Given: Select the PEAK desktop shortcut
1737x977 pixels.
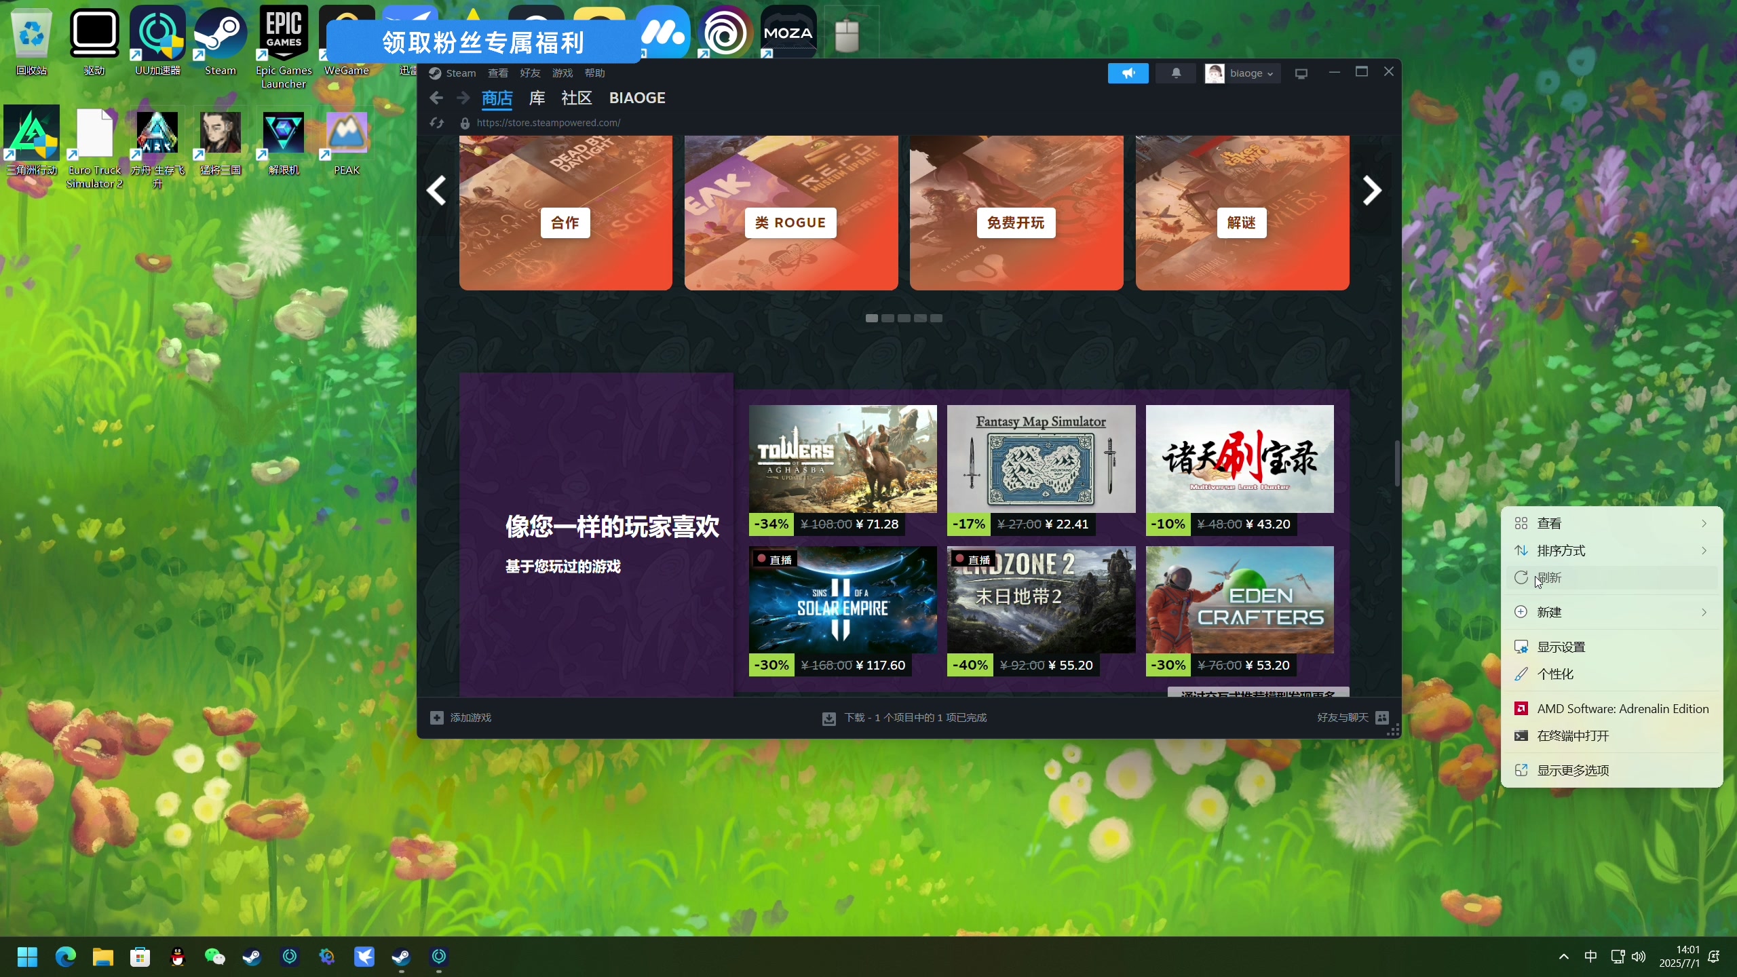Looking at the screenshot, I should [x=347, y=141].
